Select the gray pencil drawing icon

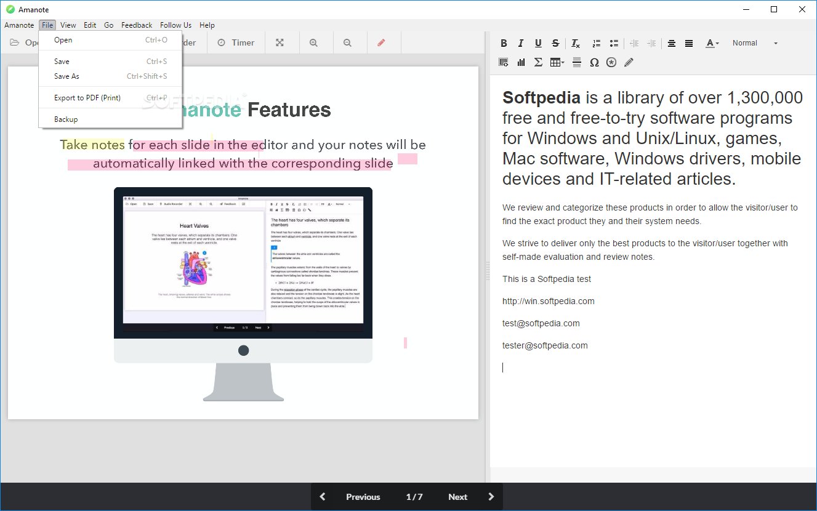(629, 62)
